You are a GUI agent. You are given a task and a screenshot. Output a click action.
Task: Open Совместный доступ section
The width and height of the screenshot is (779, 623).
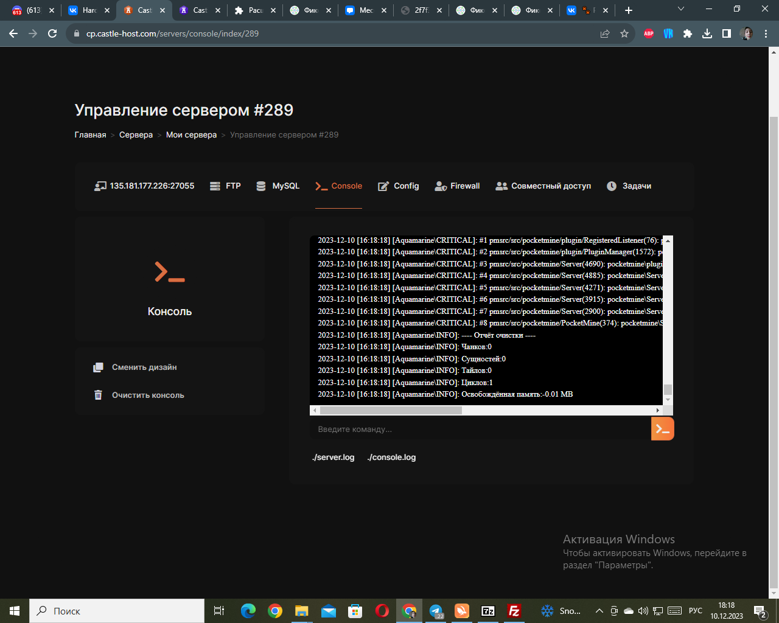tap(543, 186)
